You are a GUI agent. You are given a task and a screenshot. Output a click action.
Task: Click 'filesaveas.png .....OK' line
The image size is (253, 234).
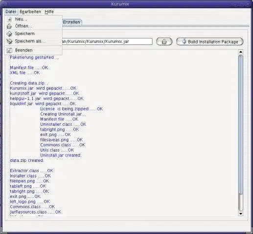62,140
